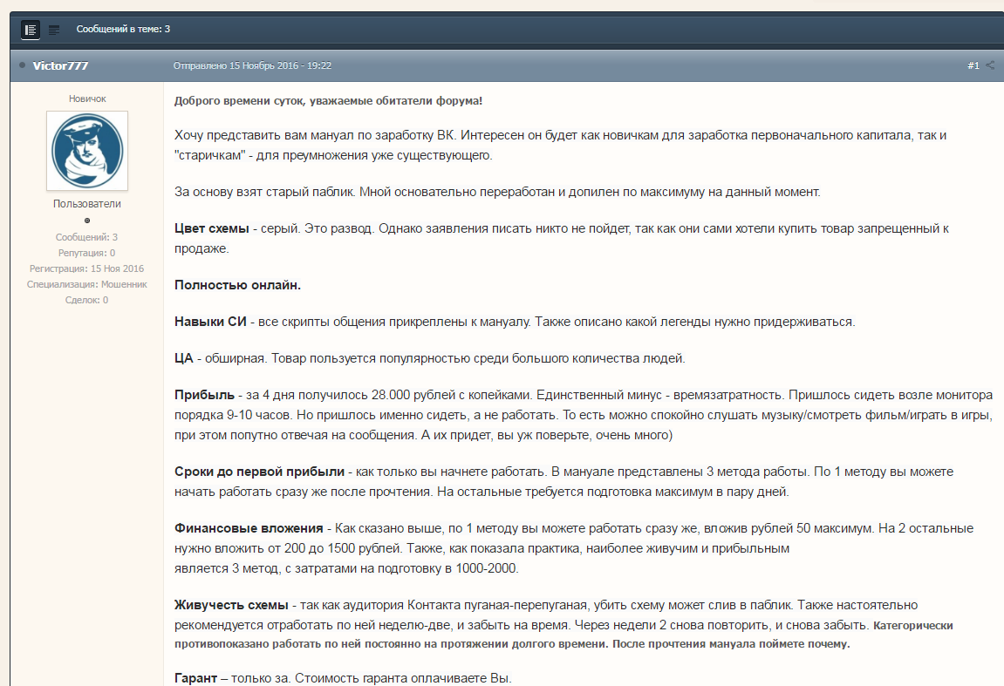Click bold heading 'ЦА'
Viewport: 1004px width, 686px height.
click(x=184, y=358)
